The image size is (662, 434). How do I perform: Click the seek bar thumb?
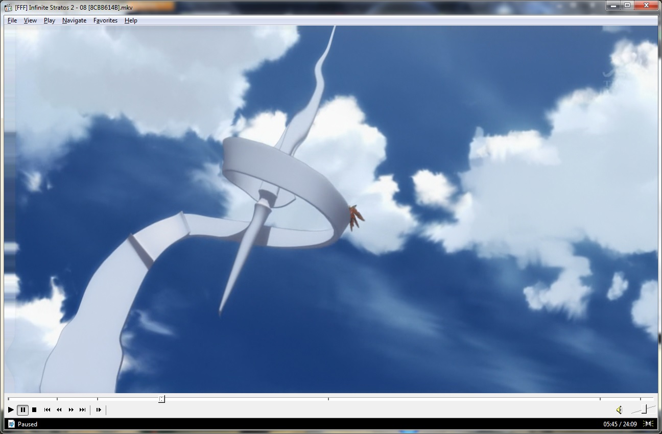click(x=161, y=399)
